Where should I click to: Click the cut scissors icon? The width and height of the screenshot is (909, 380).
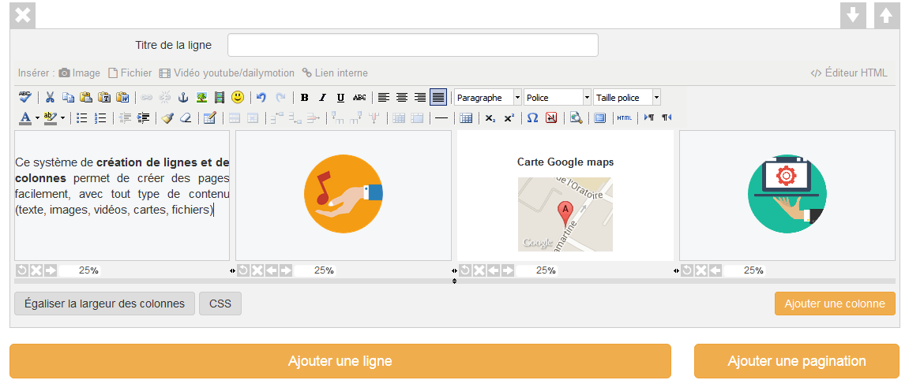(x=50, y=98)
